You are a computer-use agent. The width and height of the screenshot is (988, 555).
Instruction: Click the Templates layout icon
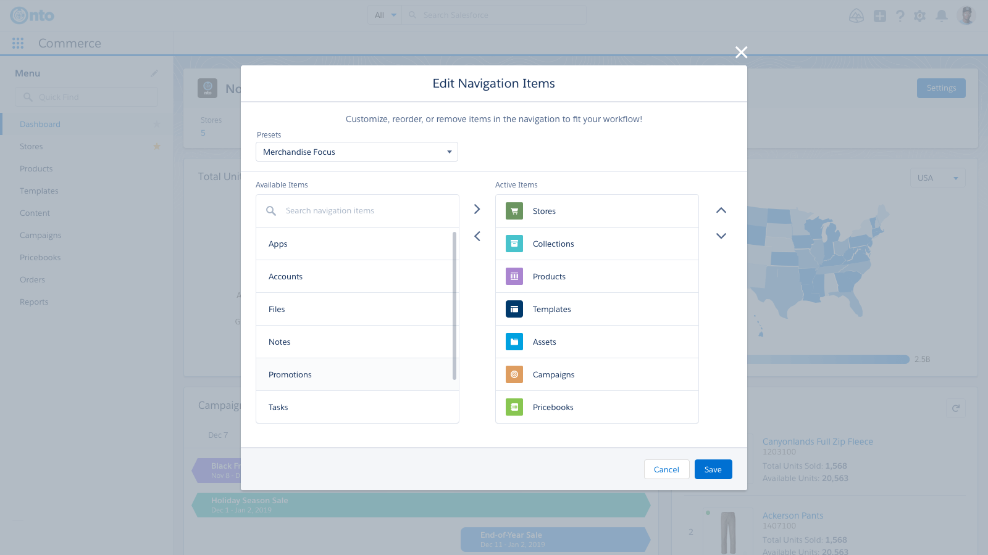point(514,309)
